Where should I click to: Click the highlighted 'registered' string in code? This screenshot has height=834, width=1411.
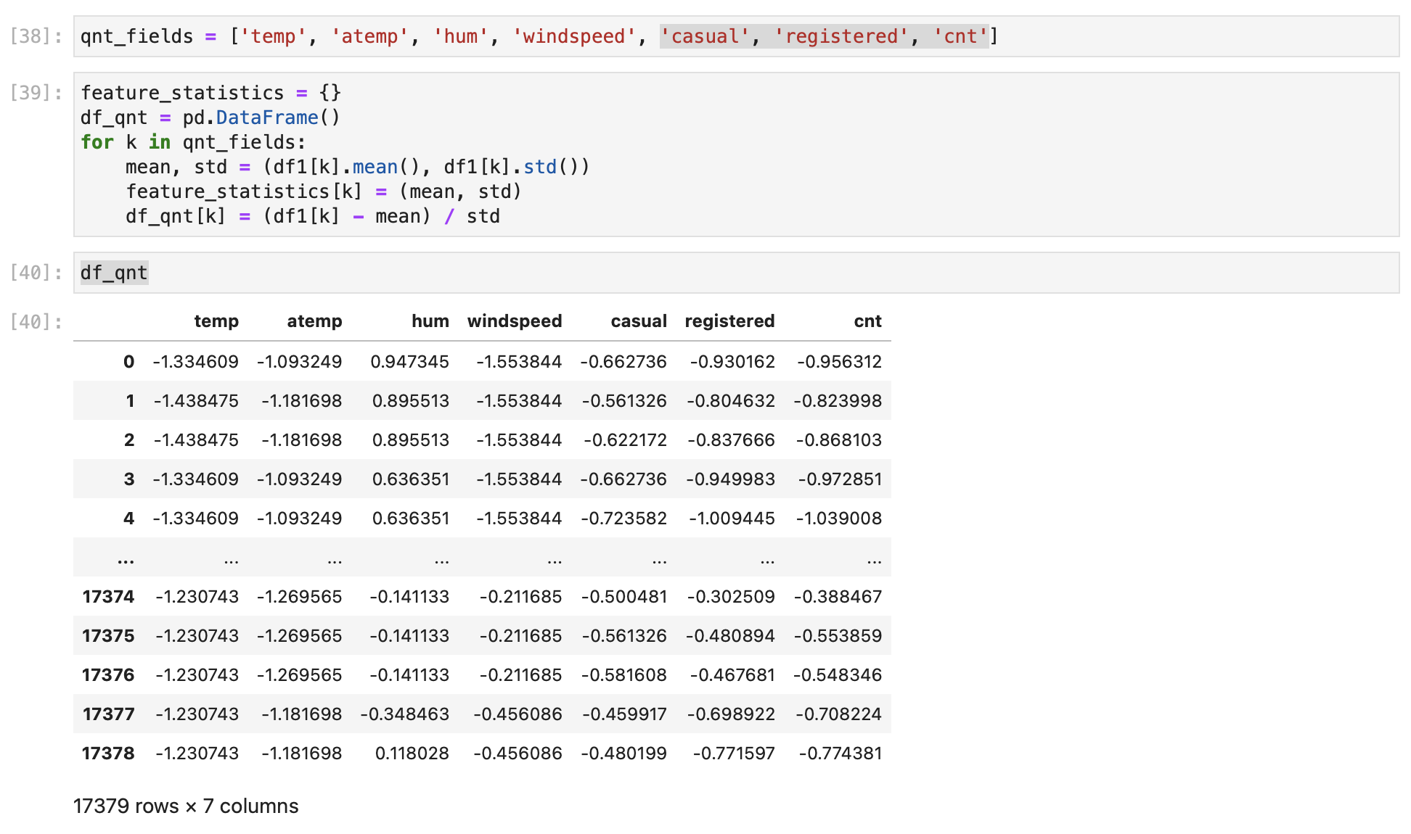pos(841,36)
